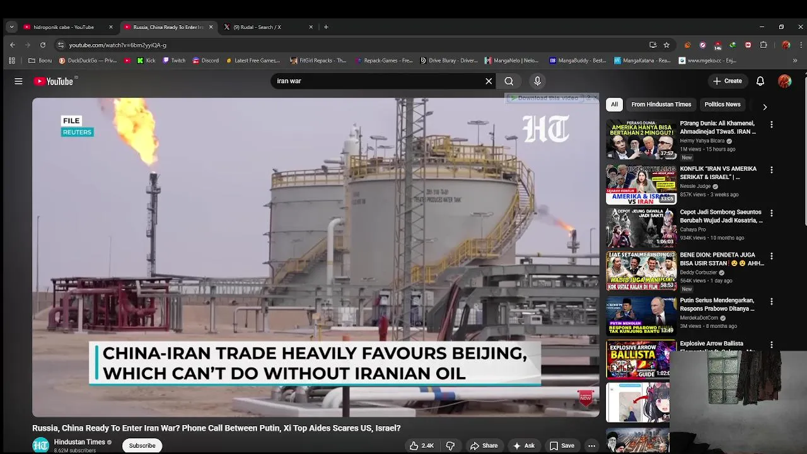Open the 'Twitch' bookmark
The height and width of the screenshot is (454, 807).
click(173, 61)
